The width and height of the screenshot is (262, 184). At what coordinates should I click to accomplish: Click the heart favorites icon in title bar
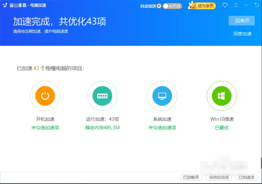click(x=225, y=5)
